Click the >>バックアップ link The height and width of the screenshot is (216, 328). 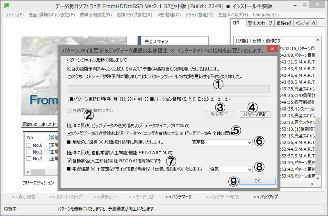(x=265, y=197)
